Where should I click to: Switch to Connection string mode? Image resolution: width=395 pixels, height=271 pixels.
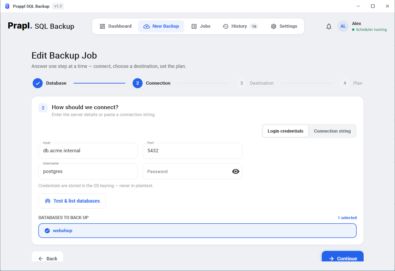[332, 131]
